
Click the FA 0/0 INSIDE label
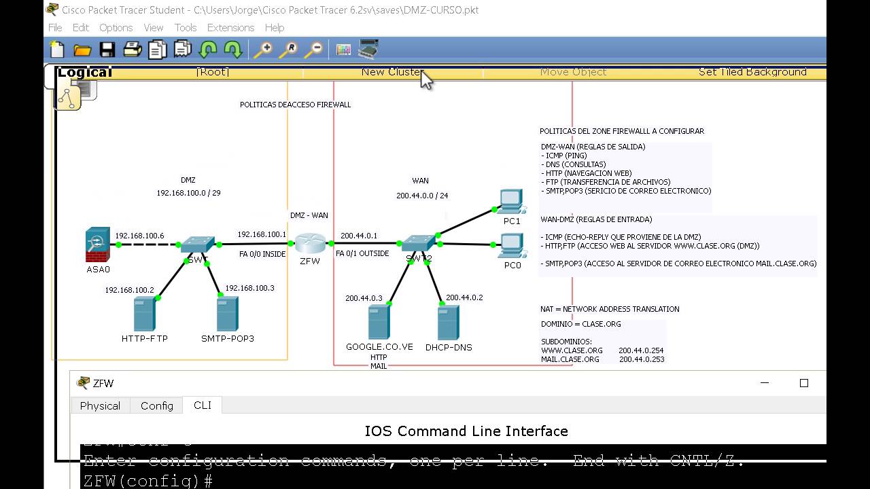(262, 254)
